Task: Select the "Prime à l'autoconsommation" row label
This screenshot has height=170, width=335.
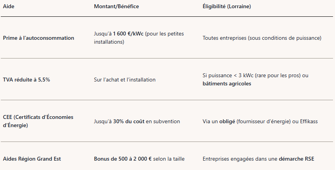Action: tap(38, 38)
